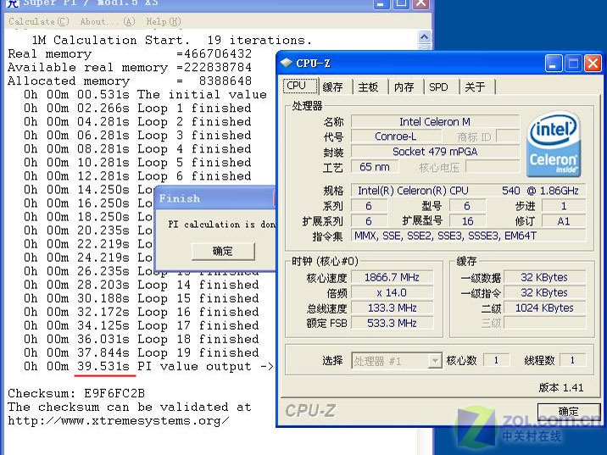Click the 65 nm technology value

pos(375,167)
